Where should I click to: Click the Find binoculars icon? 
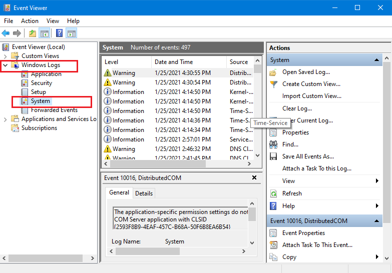(273, 144)
